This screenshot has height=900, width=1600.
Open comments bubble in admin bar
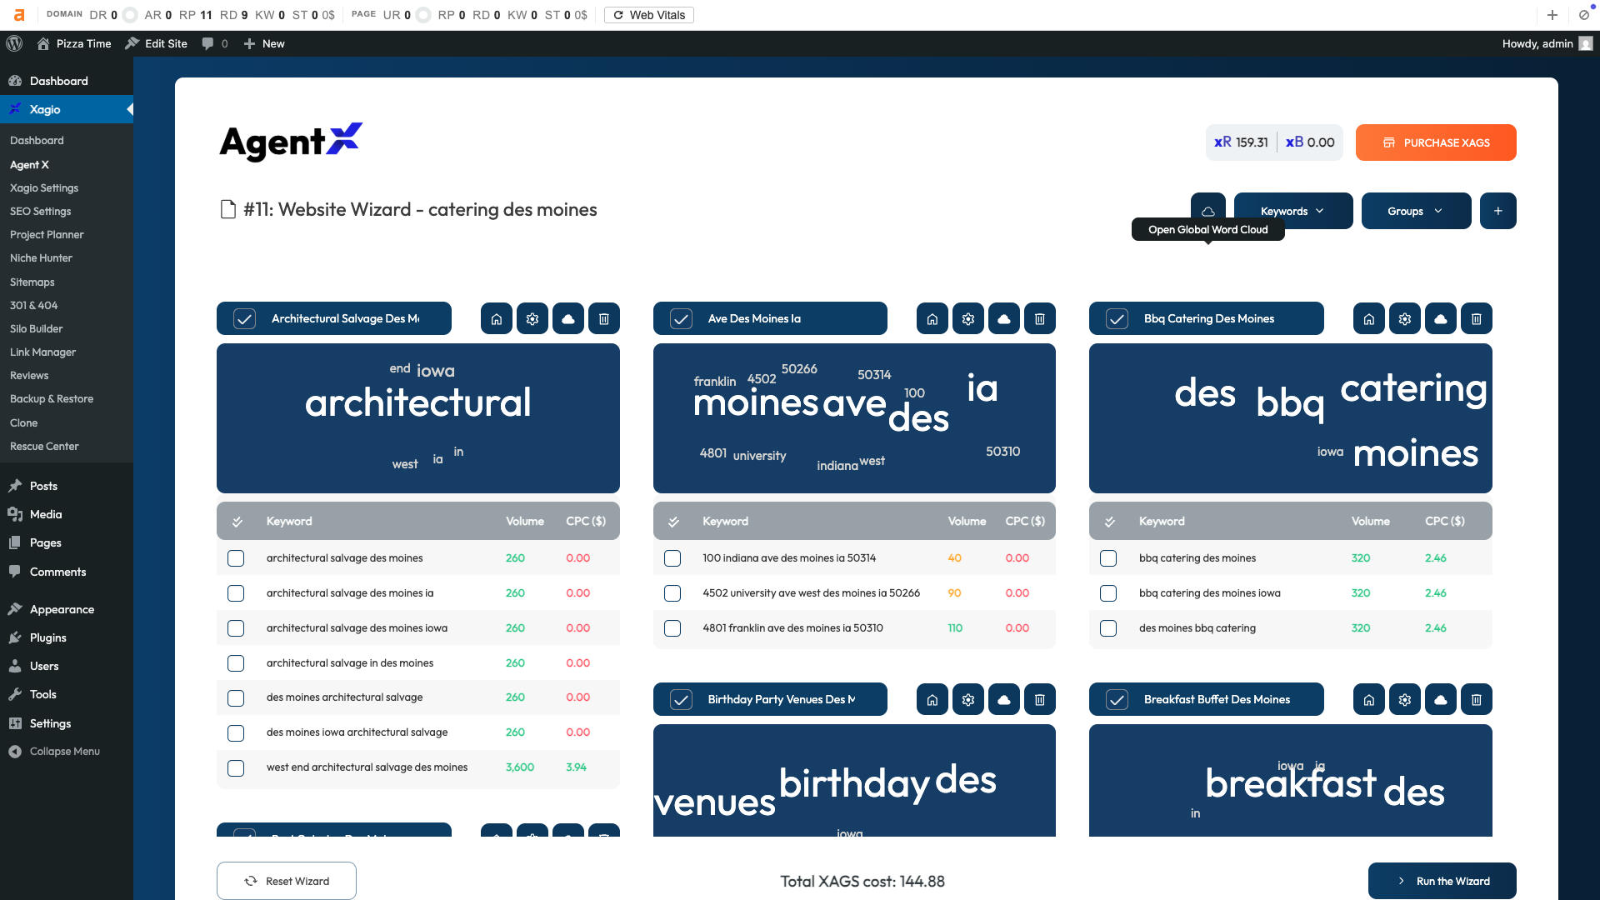point(214,43)
